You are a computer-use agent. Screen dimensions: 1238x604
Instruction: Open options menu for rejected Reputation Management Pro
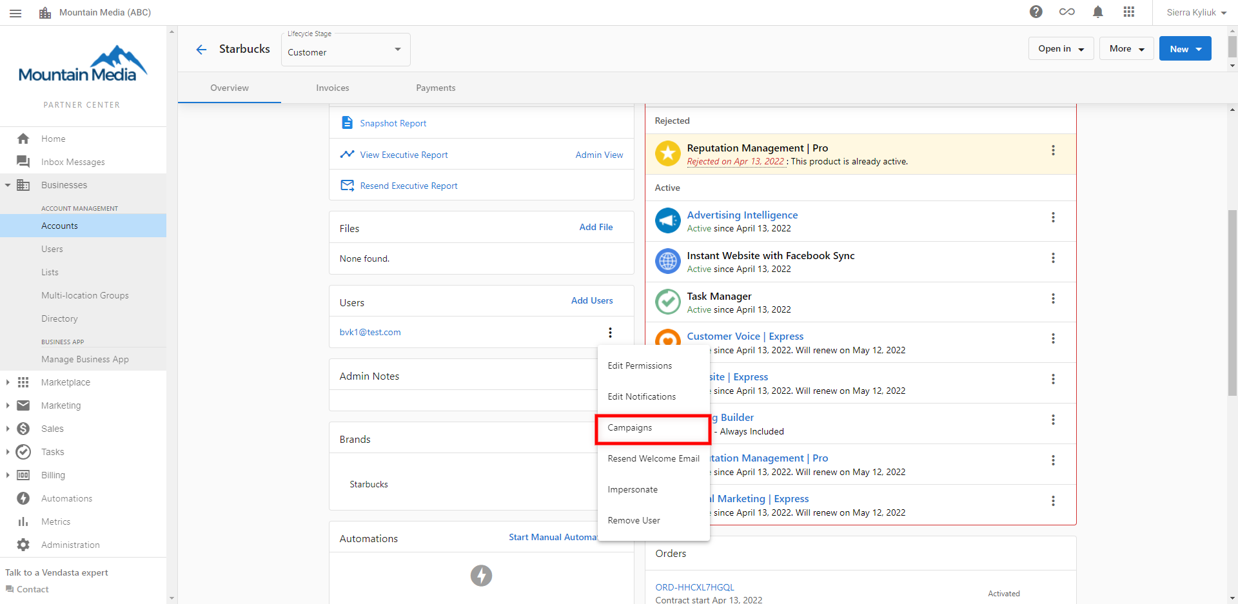click(1053, 150)
